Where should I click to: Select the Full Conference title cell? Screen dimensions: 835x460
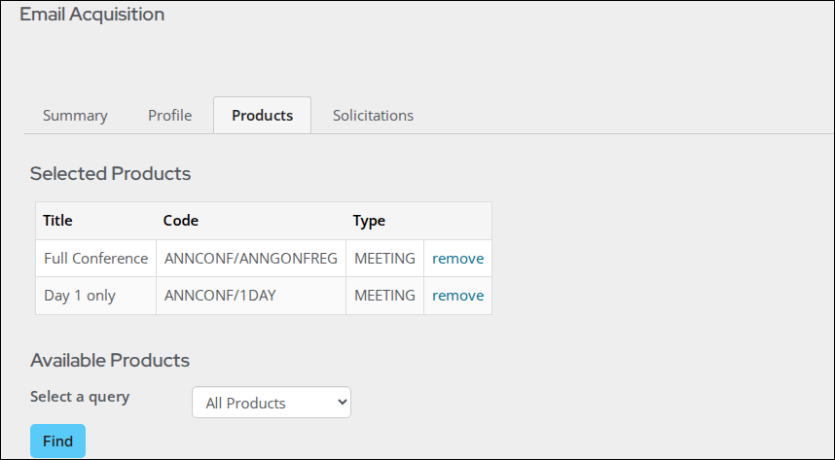tap(95, 259)
